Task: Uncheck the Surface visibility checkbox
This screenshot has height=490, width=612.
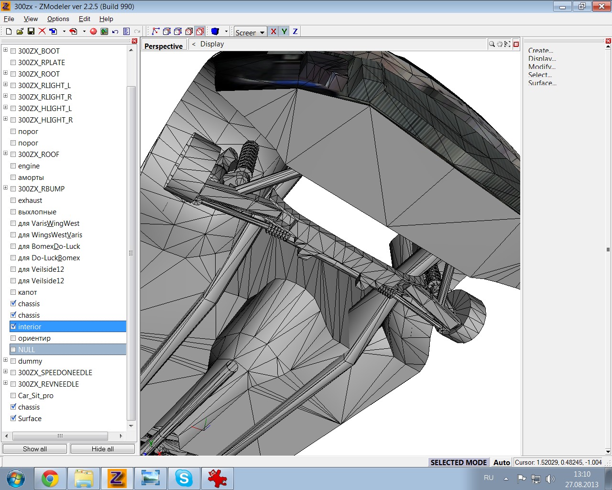Action: [13, 418]
